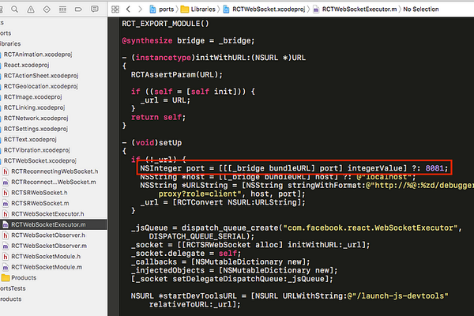Select React.xcodeproj in navigator

point(26,65)
